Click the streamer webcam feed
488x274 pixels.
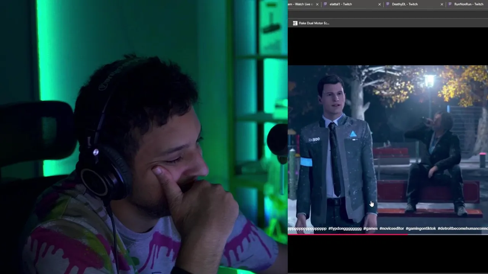144,137
